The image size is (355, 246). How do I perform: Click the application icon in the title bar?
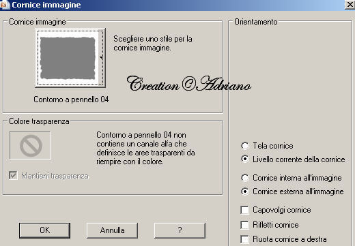point(4,5)
